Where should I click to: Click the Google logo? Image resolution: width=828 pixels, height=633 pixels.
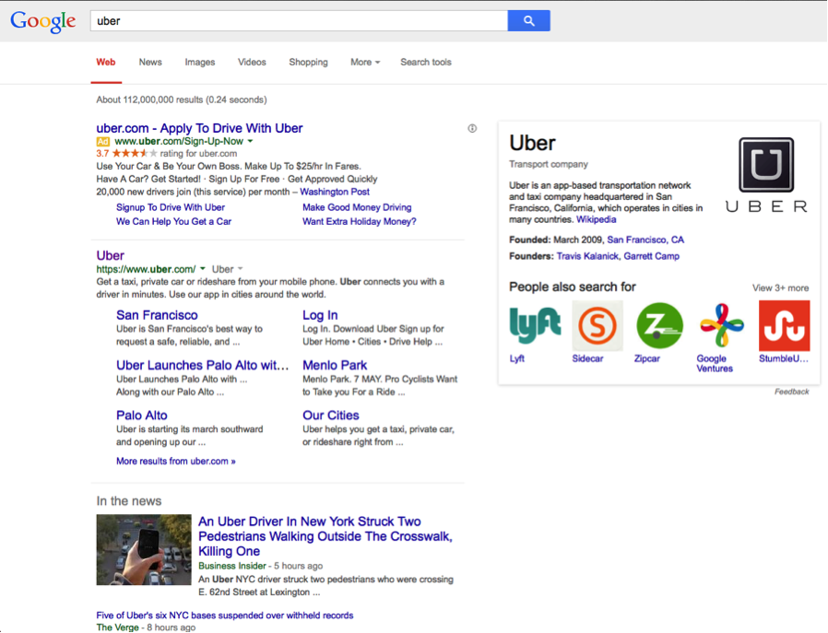[41, 19]
